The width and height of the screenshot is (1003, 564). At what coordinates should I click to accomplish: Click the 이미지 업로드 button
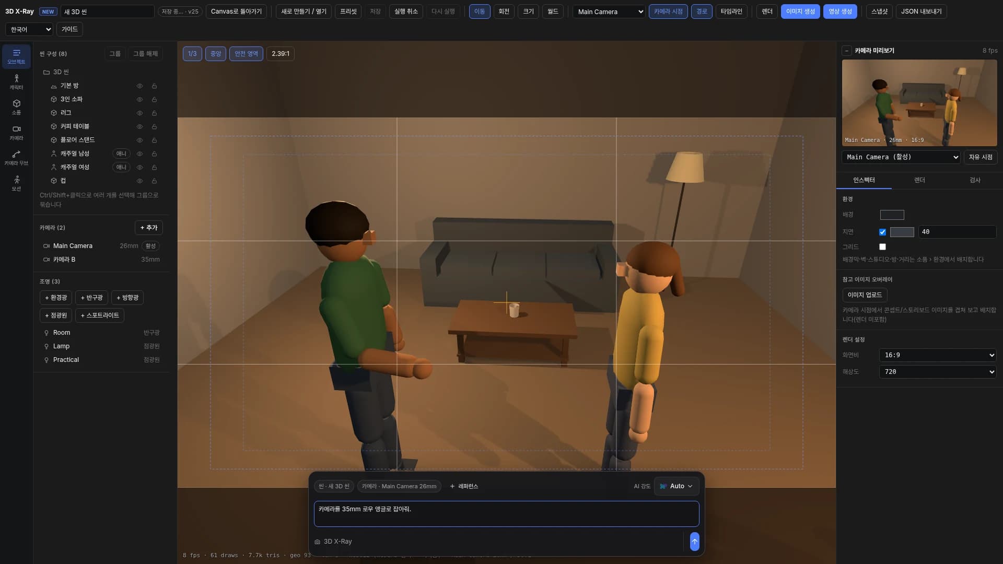tap(865, 295)
